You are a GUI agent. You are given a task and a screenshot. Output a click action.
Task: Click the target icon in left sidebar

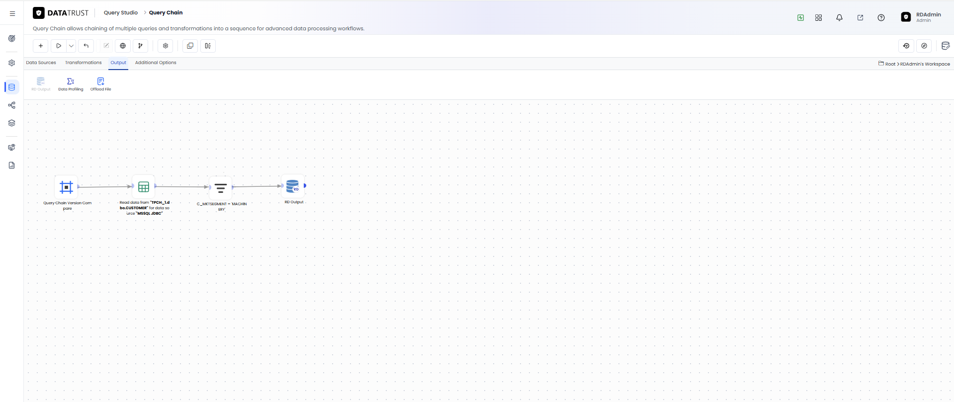point(12,39)
